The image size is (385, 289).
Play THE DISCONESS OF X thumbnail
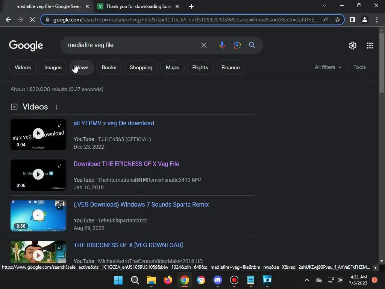tap(38, 252)
